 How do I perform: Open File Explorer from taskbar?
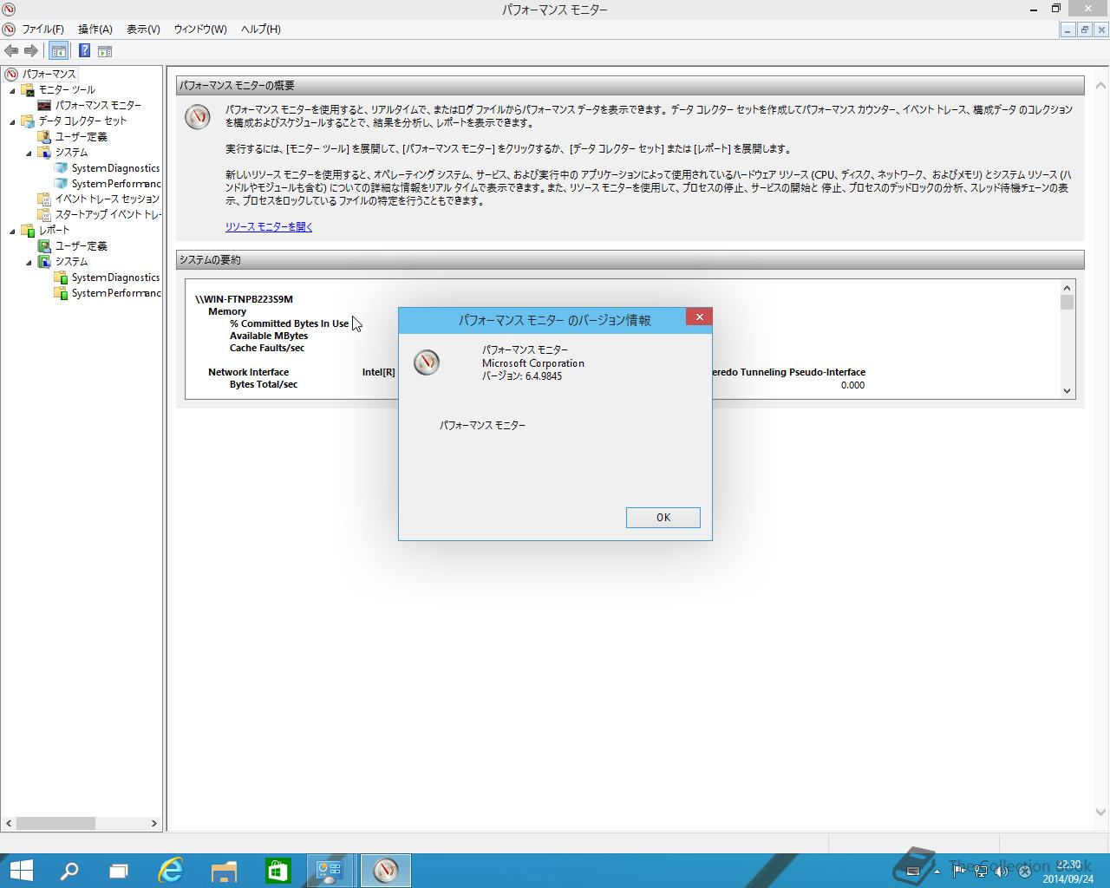click(225, 871)
